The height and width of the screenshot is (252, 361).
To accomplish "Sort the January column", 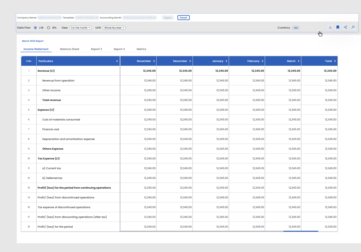I will tap(226, 61).
